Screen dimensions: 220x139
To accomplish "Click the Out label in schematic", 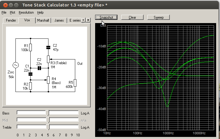I will [80, 64].
